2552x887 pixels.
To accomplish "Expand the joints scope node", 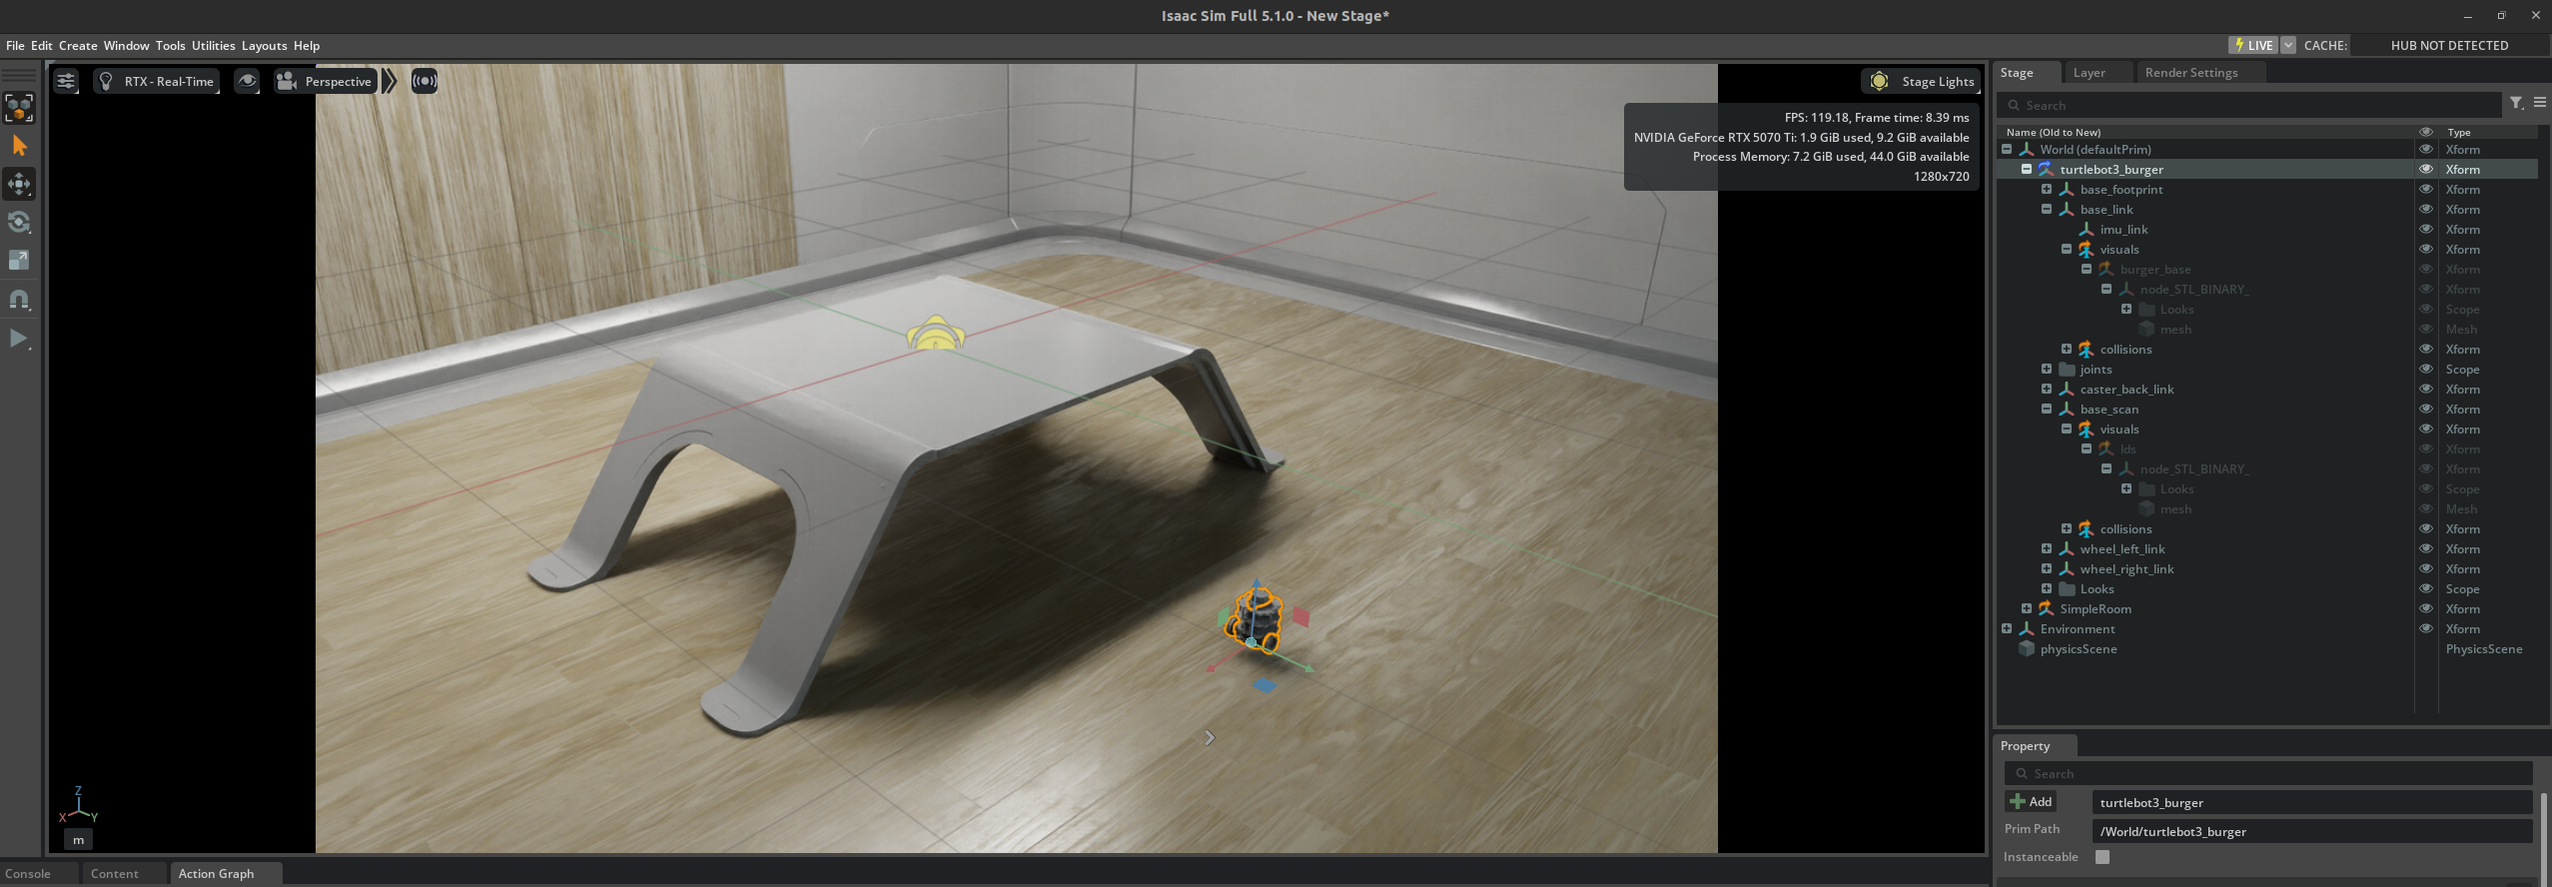I will point(2046,369).
